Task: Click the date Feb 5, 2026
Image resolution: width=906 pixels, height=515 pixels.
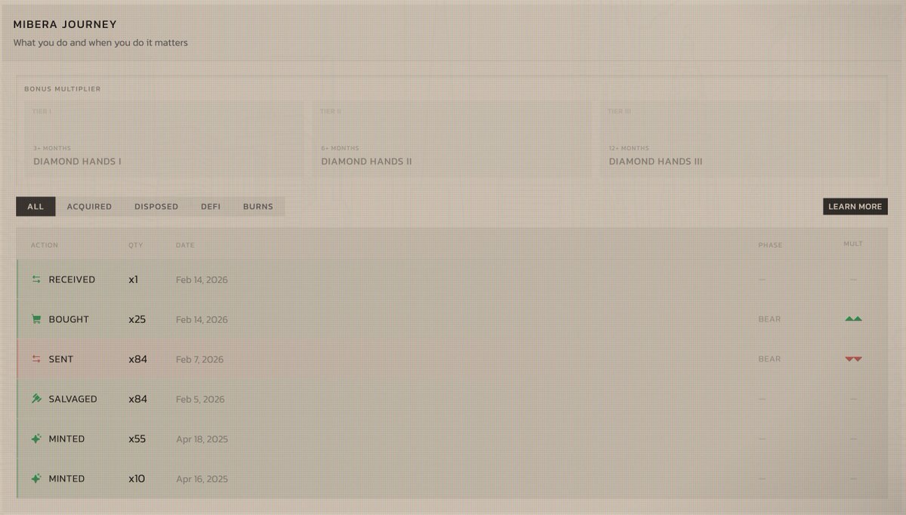Action: coord(199,399)
